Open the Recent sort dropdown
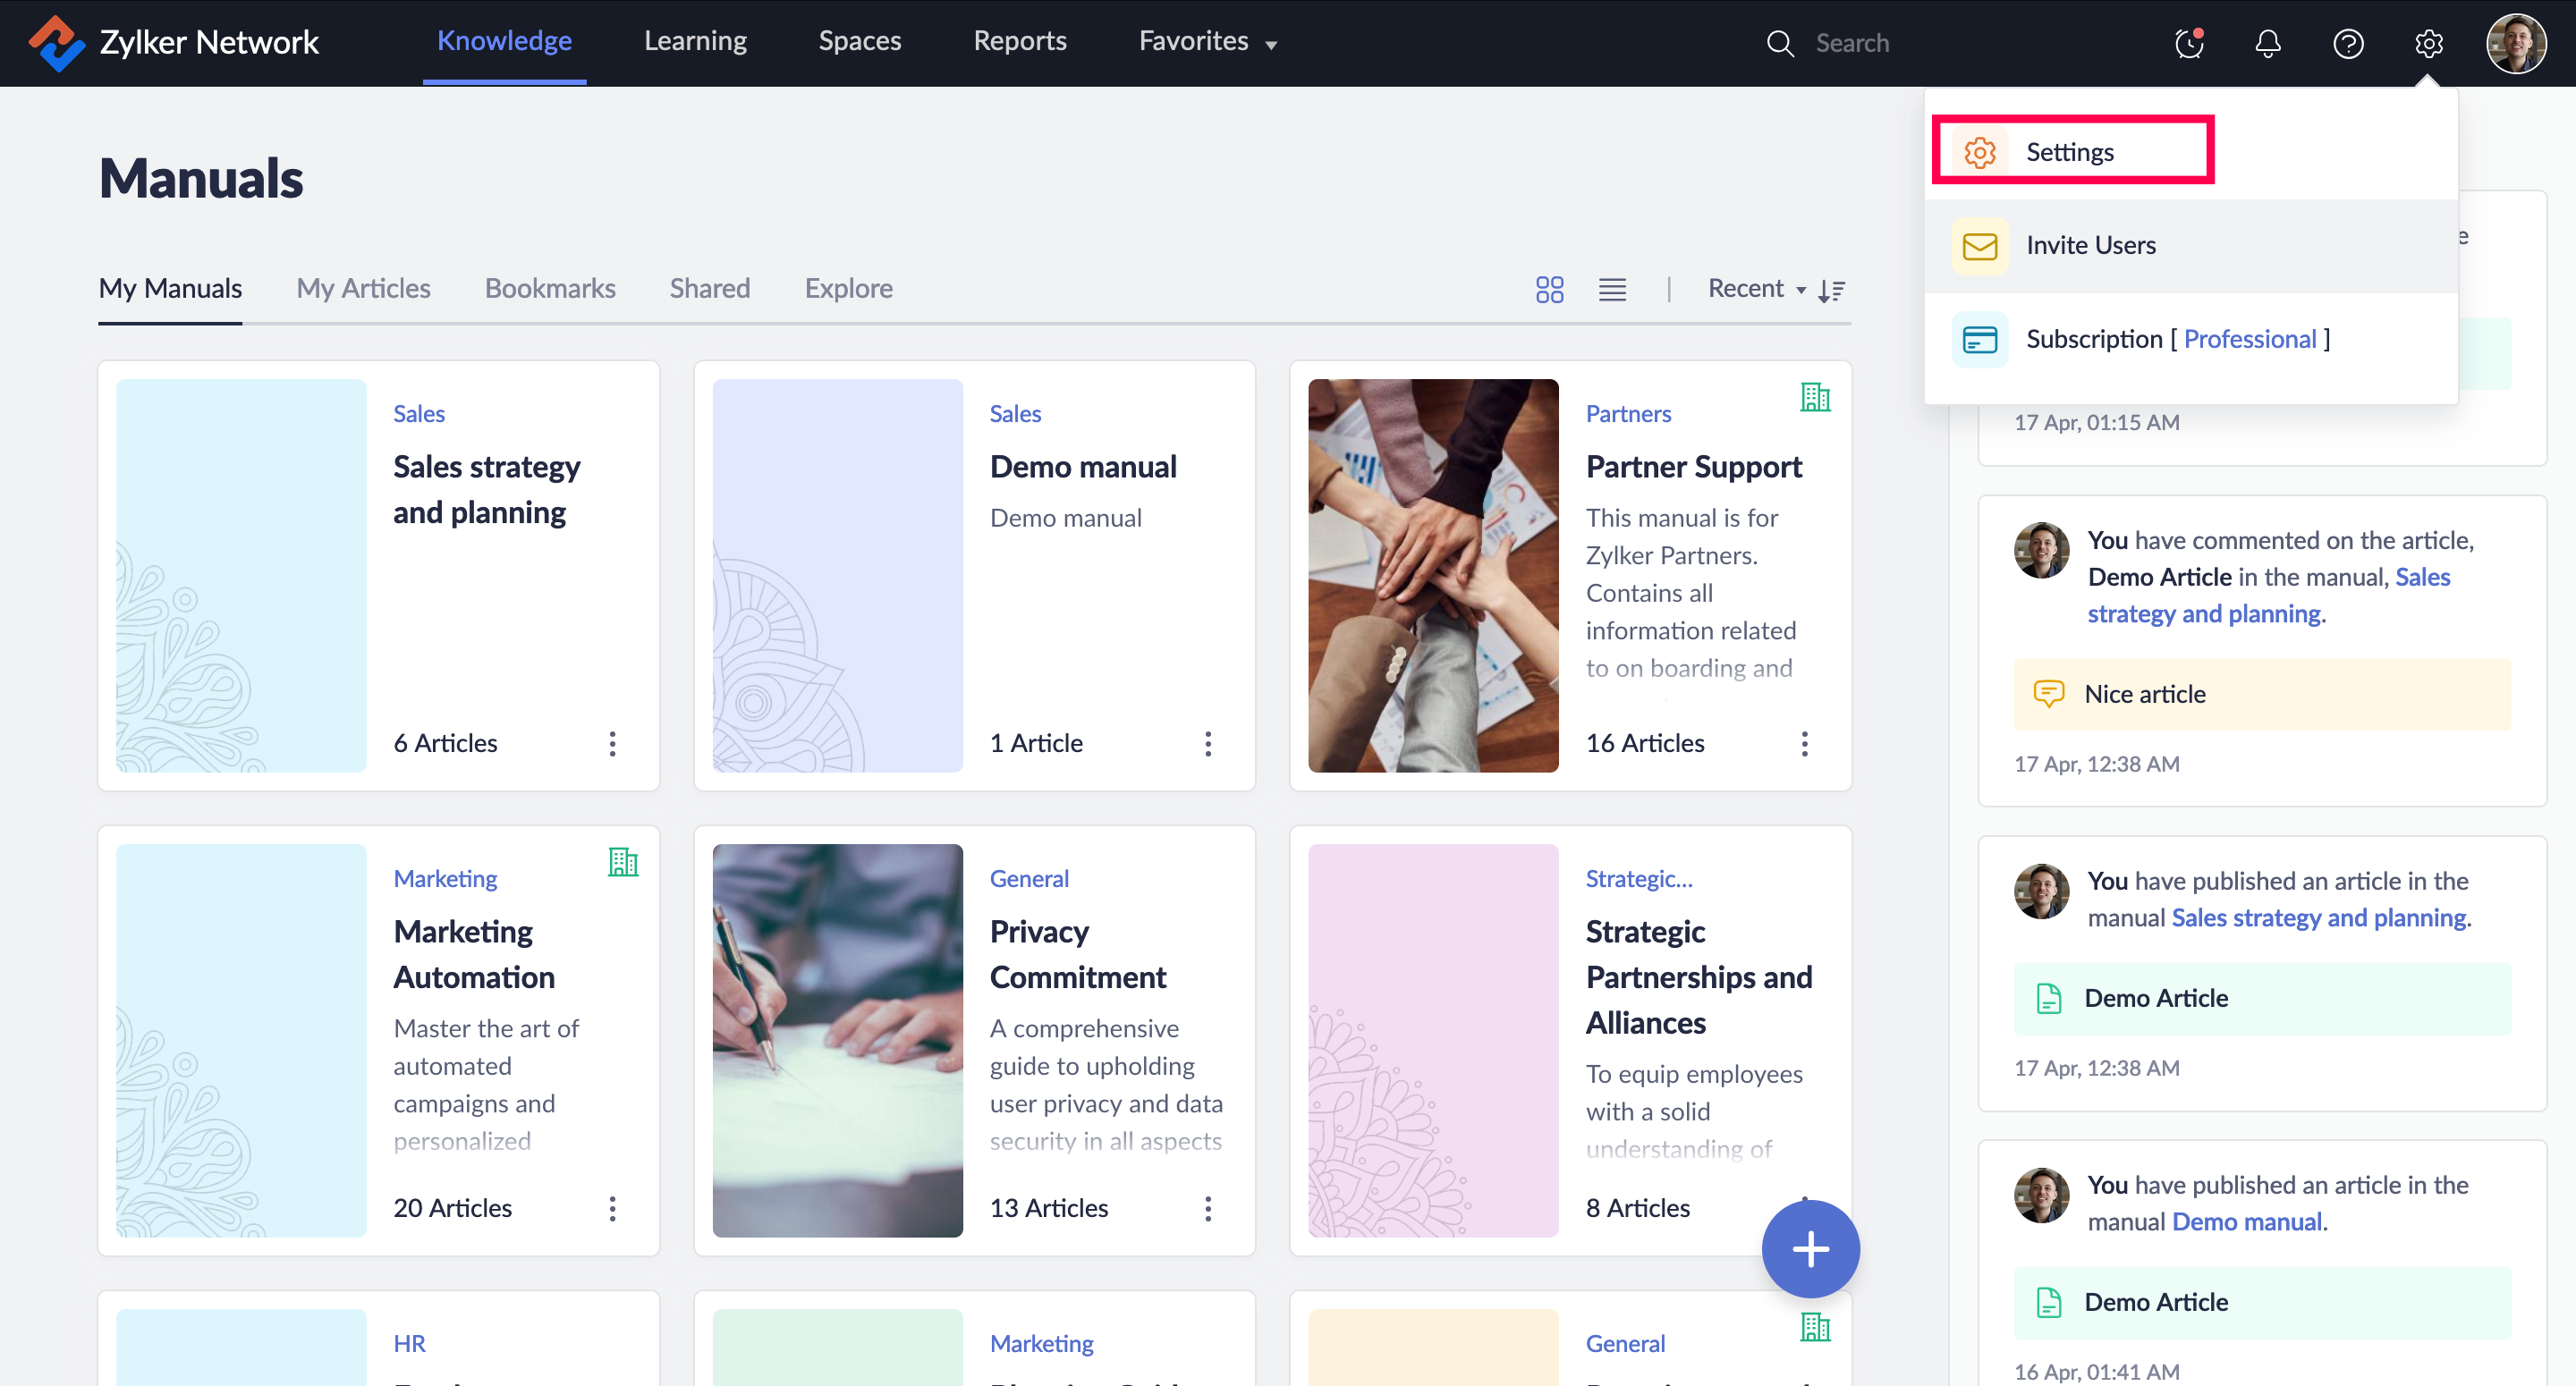The width and height of the screenshot is (2576, 1386). coord(1755,289)
